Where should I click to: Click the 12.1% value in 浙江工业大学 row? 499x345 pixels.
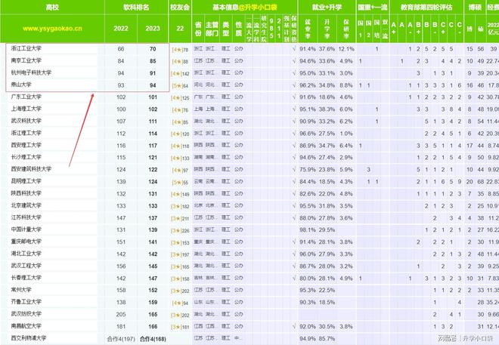click(346, 49)
